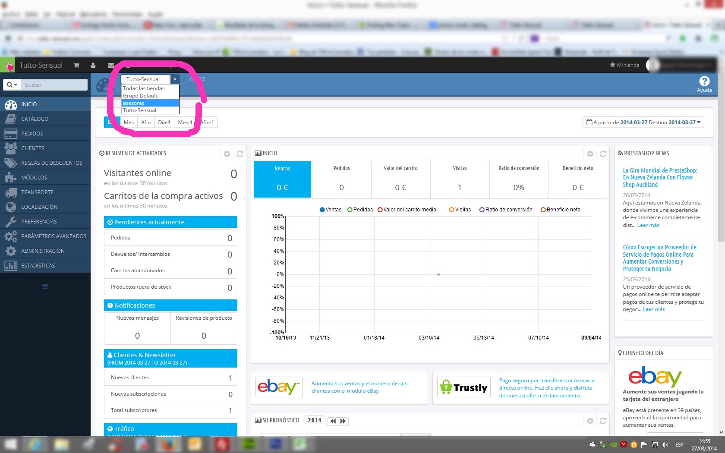Select asesores shop option

tap(150, 103)
